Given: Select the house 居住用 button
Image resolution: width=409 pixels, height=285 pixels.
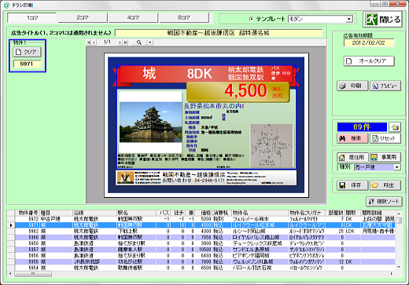Looking at the screenshot, I should click(x=352, y=157).
